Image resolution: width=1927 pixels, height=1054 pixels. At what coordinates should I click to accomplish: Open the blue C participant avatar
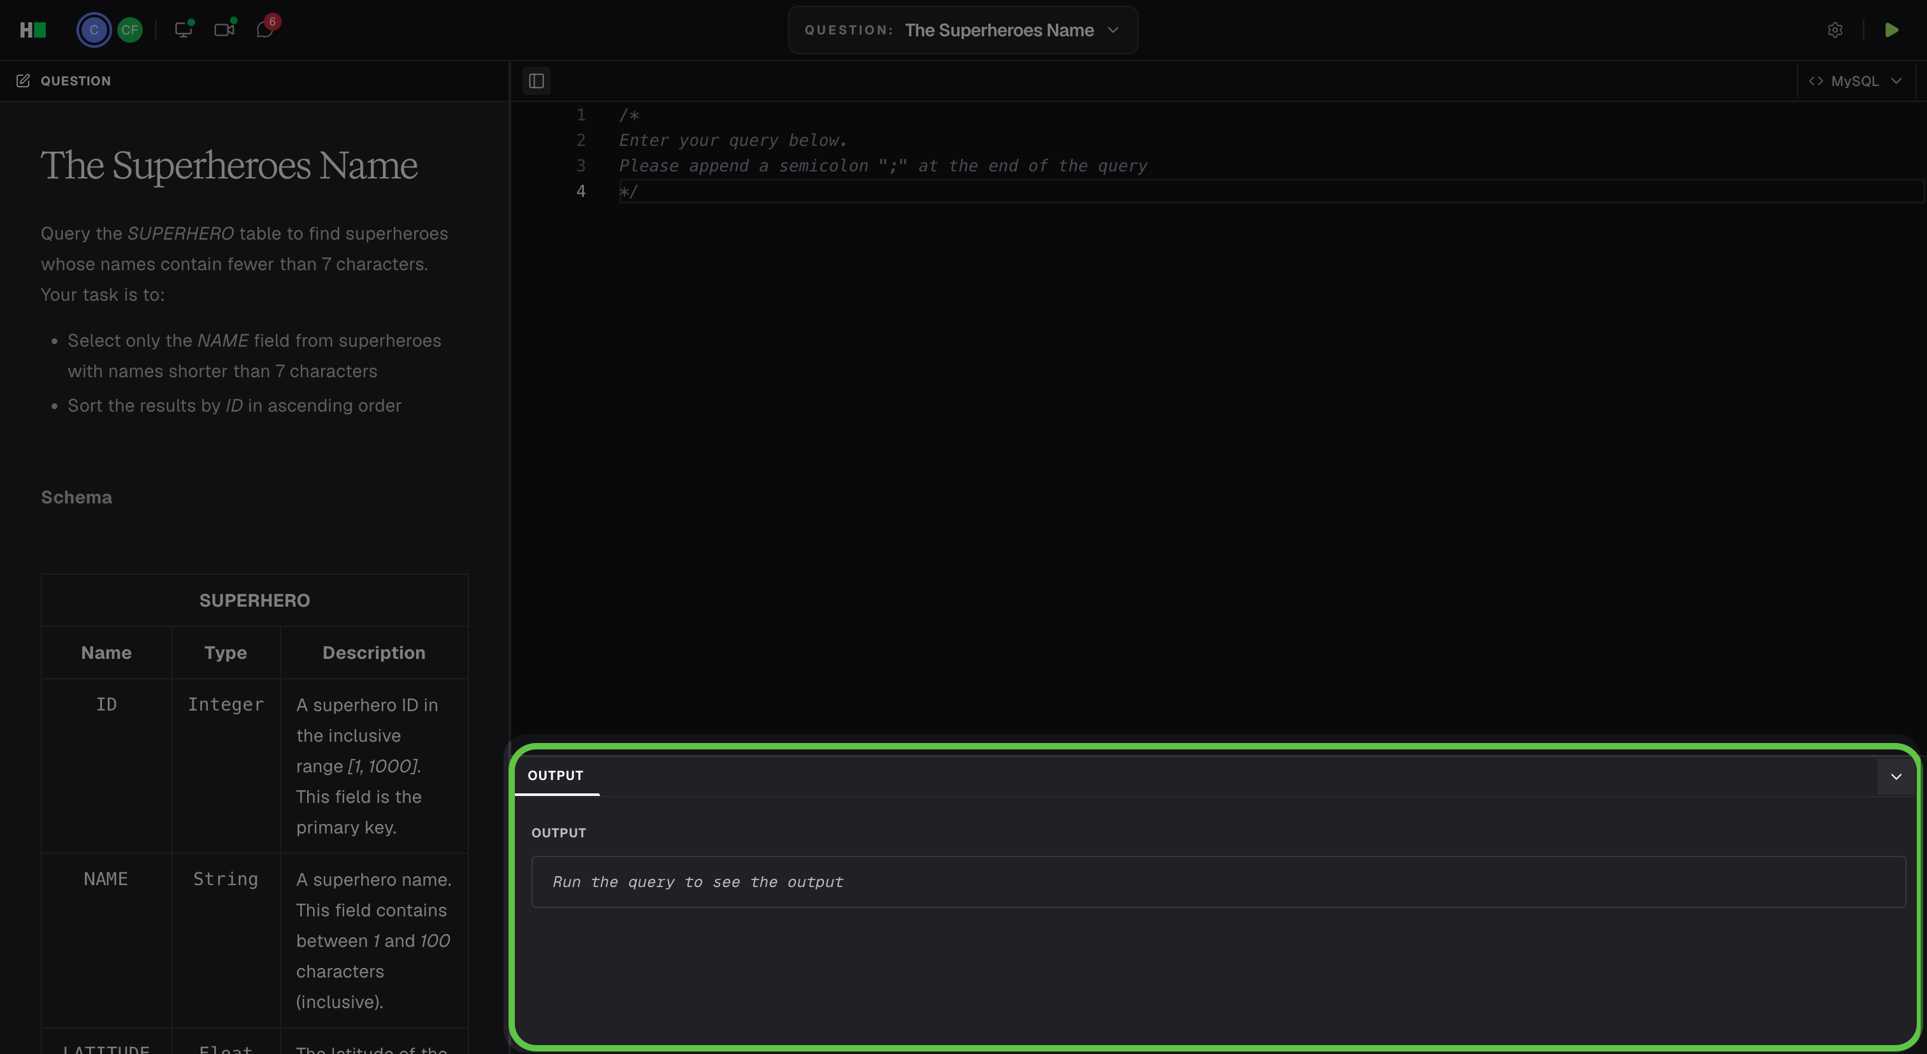pos(94,30)
